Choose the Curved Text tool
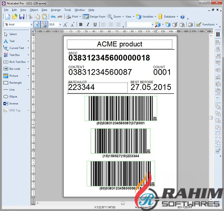The width and height of the screenshot is (224, 211). tap(16, 48)
